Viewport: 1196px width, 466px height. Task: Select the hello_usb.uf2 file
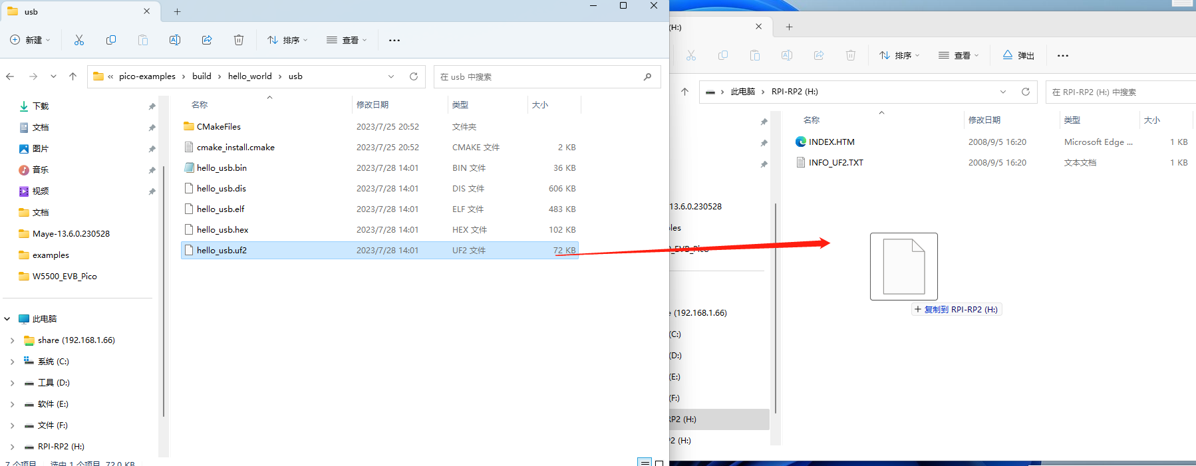click(222, 251)
